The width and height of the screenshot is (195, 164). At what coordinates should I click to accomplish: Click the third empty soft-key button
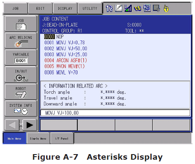pyautogui.click(x=134, y=125)
